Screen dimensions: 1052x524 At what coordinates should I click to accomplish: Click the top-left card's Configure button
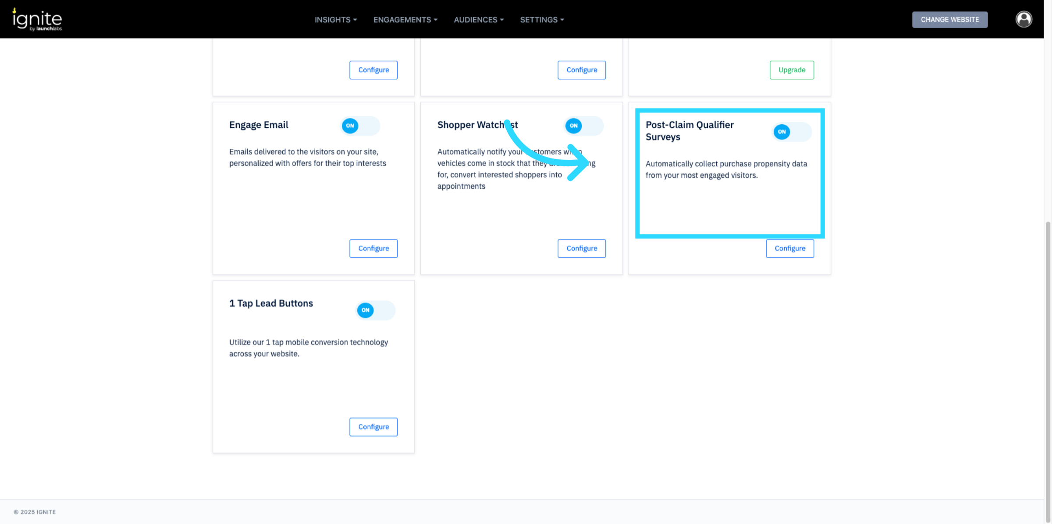pos(373,70)
